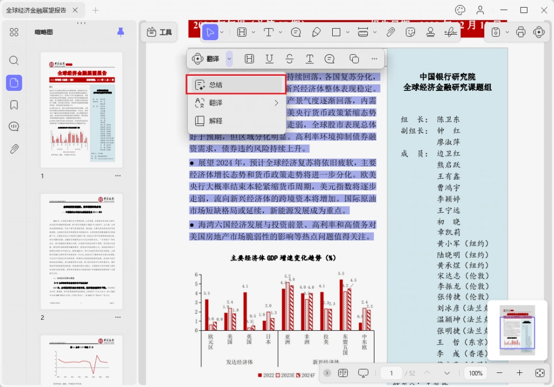
Task: Open the bookmarks panel
Action: tap(14, 105)
